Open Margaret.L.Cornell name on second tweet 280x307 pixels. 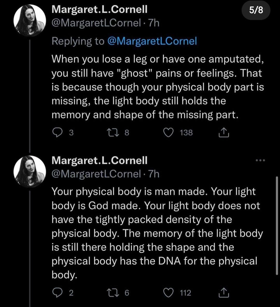pos(100,160)
